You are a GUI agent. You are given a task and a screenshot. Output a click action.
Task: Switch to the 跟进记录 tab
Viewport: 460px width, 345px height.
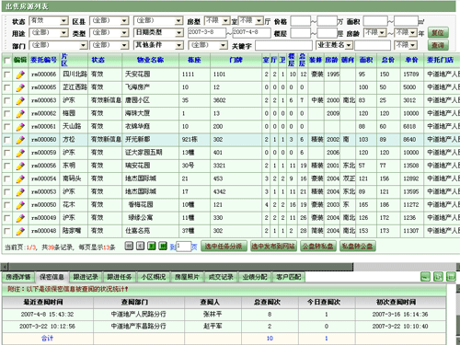click(x=86, y=277)
